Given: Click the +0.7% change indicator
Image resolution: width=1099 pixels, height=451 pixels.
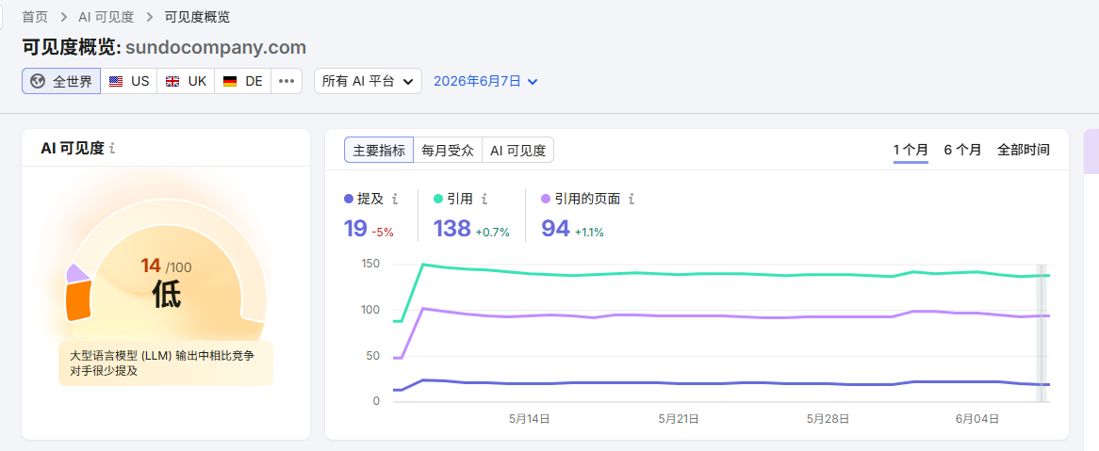Looking at the screenshot, I should click(x=493, y=232).
